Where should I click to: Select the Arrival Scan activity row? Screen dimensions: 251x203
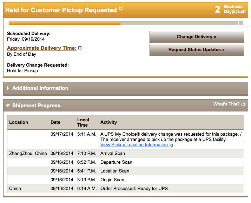click(113, 154)
